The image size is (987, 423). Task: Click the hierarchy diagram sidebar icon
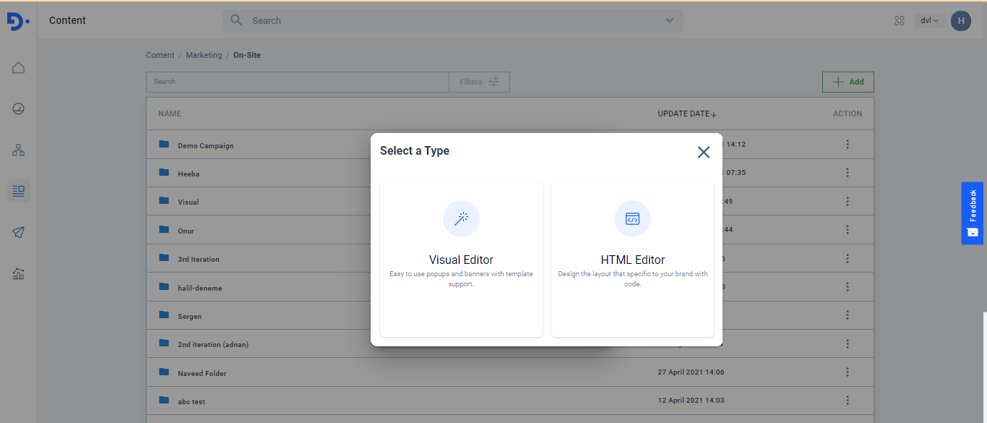[x=19, y=150]
